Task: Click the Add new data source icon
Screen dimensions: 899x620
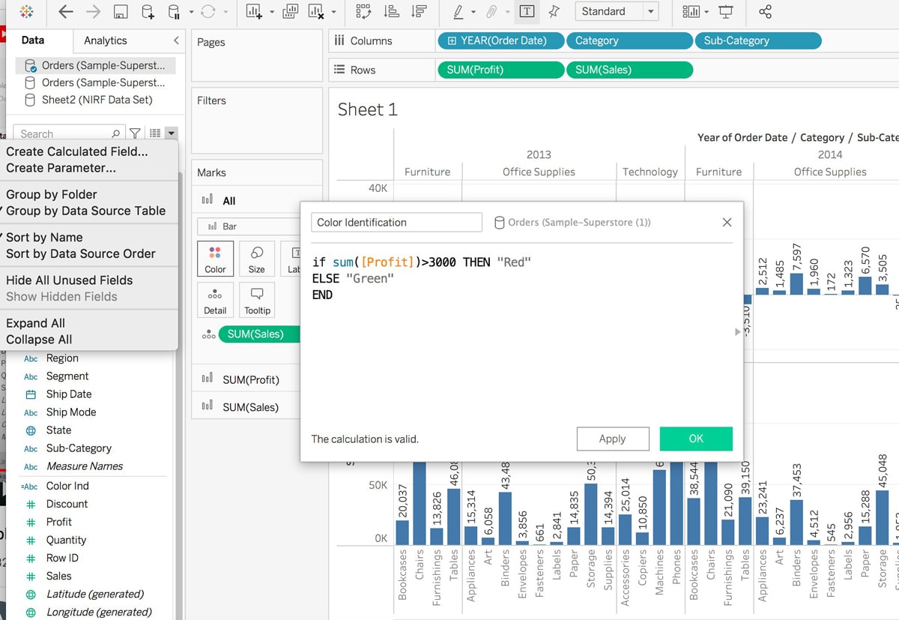Action: [148, 12]
